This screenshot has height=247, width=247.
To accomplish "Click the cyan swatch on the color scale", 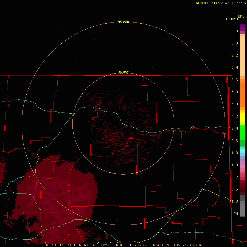I will pyautogui.click(x=242, y=151).
